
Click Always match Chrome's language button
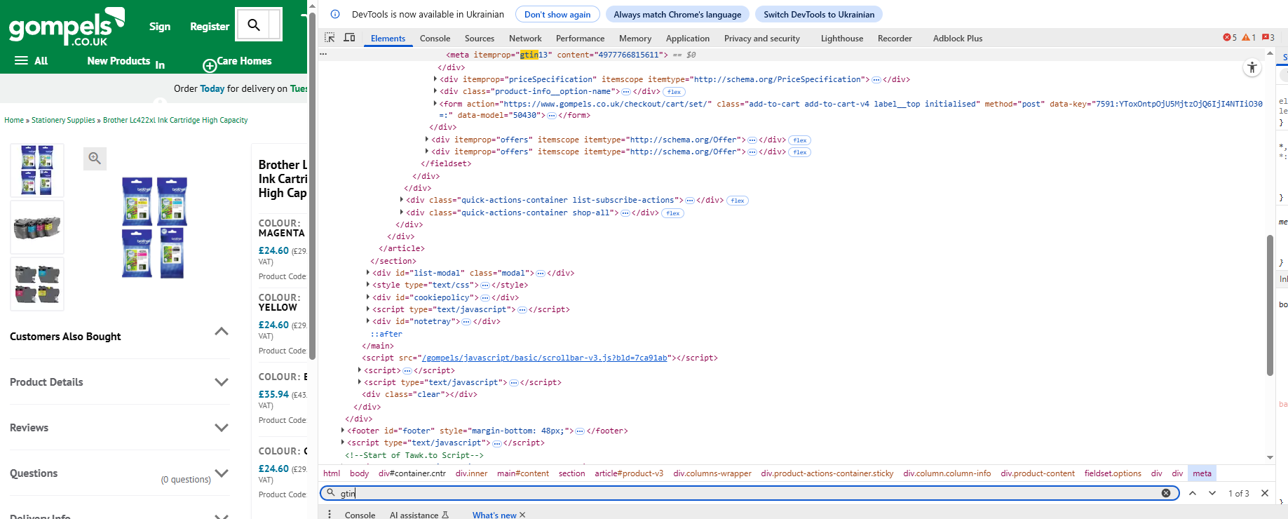pos(677,14)
